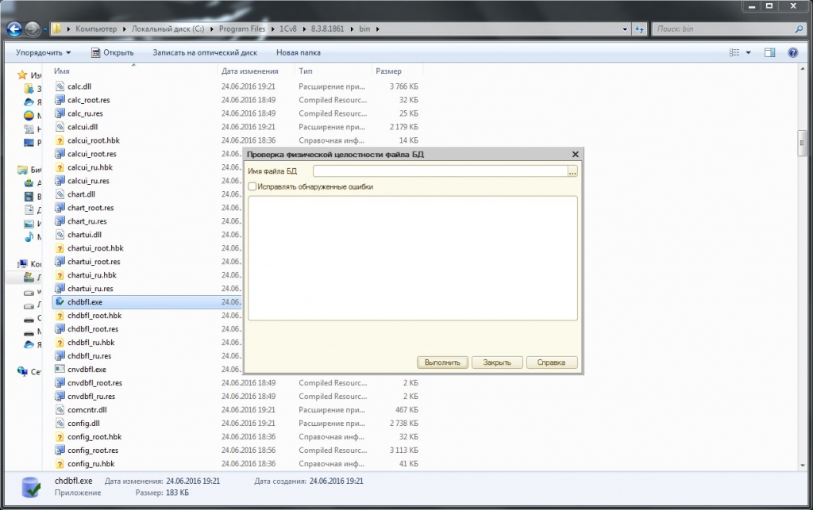
Task: Click the cnvdbfl.exe application icon
Action: [60, 370]
